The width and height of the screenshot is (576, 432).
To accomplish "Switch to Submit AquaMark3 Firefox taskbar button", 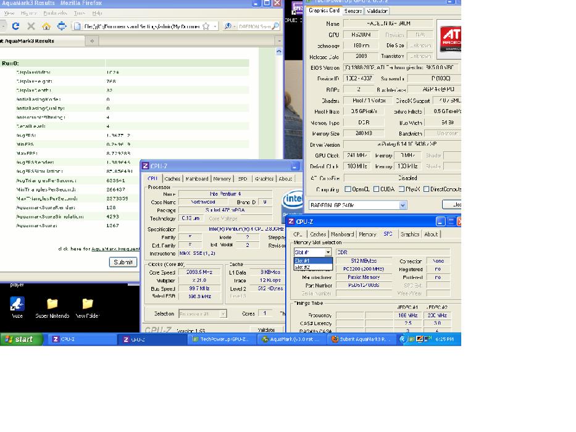I will point(361,339).
